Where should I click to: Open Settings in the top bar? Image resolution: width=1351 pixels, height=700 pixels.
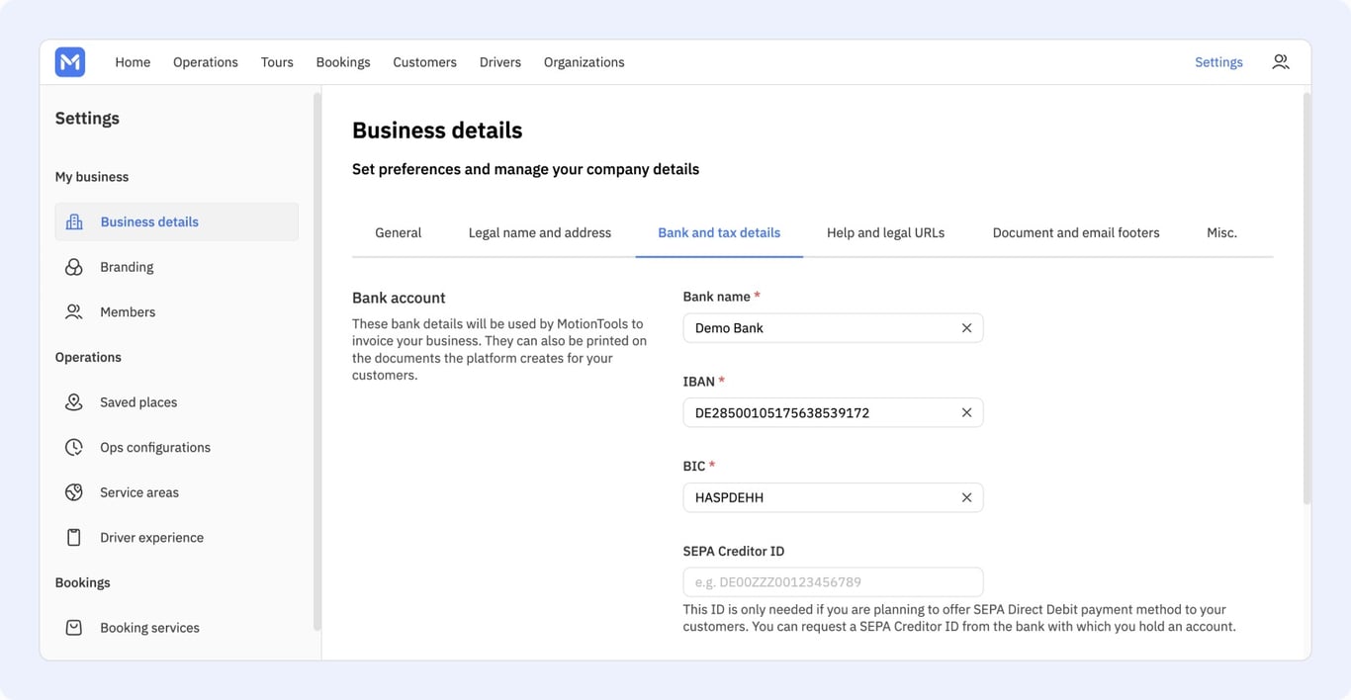pyautogui.click(x=1218, y=62)
